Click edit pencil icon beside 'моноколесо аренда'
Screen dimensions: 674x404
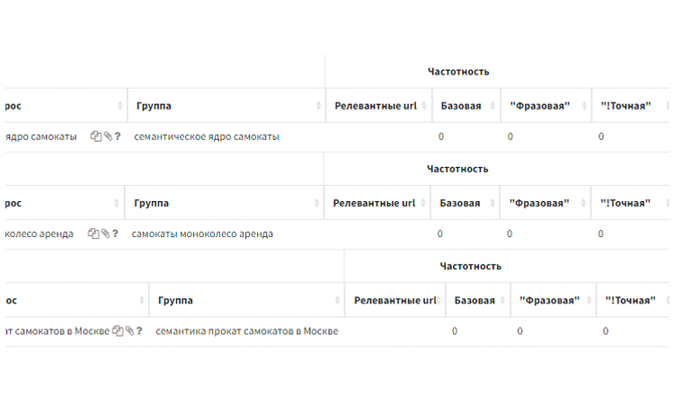[104, 233]
